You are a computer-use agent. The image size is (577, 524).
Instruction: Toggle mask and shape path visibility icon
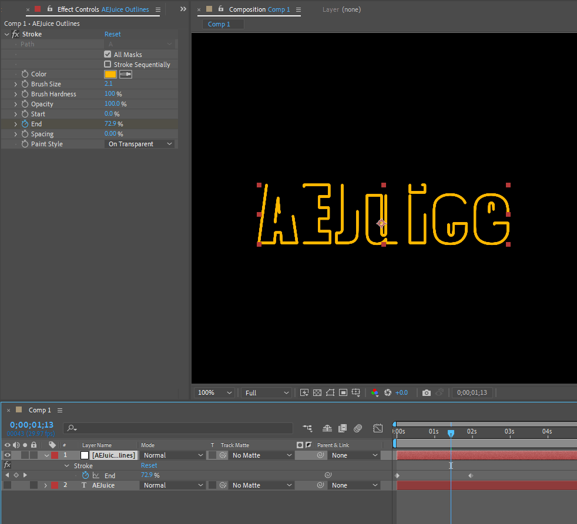click(330, 392)
